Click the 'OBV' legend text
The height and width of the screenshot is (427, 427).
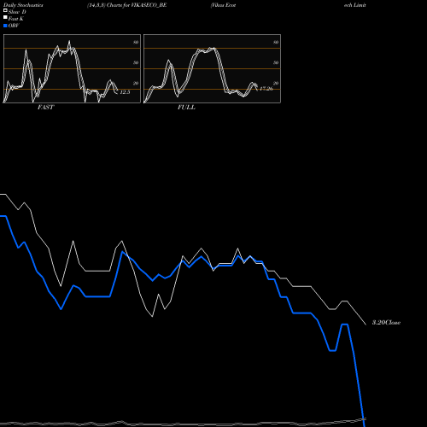point(14,26)
